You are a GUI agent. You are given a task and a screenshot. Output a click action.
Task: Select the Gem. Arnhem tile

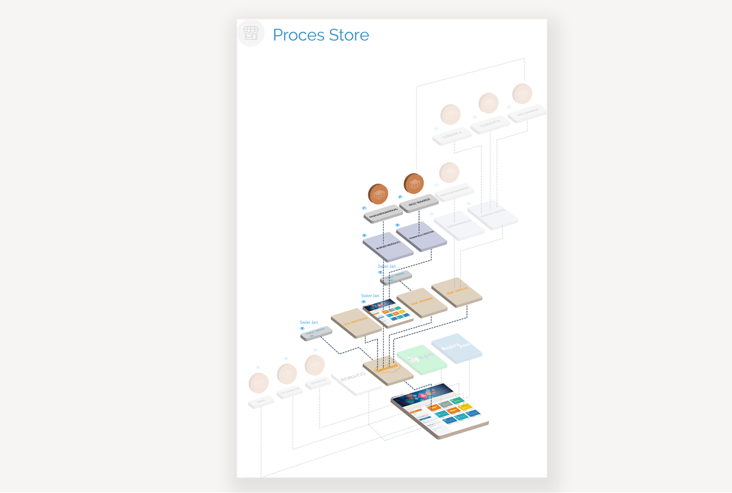tap(422, 302)
